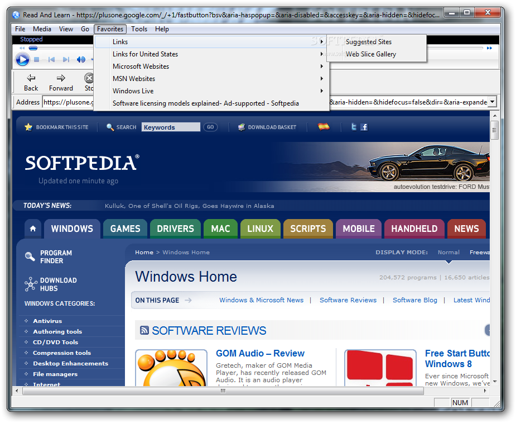Open the Desktop Enhancements category
The height and width of the screenshot is (423, 516).
pyautogui.click(x=70, y=363)
